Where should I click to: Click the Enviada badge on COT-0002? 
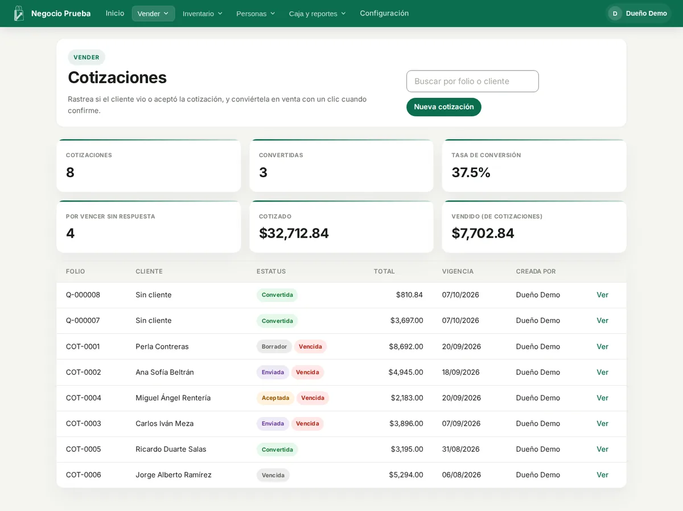[273, 372]
